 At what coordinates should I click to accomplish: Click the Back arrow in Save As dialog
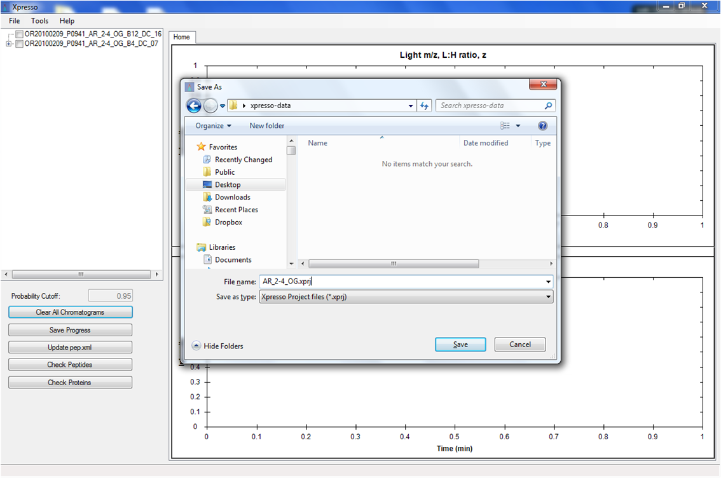pos(194,106)
